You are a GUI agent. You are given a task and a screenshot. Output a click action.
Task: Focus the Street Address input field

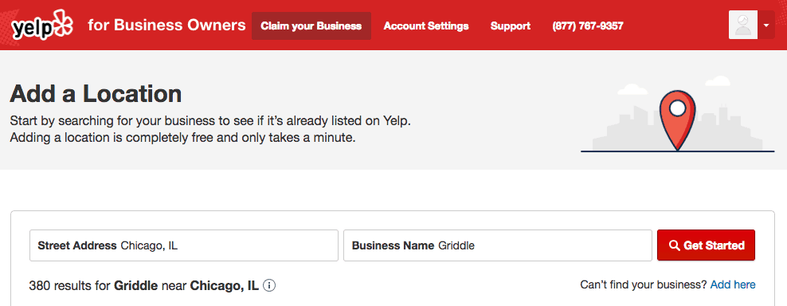184,245
